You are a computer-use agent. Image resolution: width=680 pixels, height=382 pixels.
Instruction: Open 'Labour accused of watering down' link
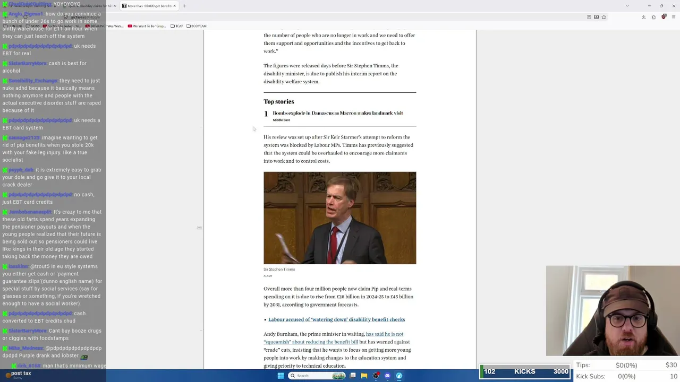336,319
